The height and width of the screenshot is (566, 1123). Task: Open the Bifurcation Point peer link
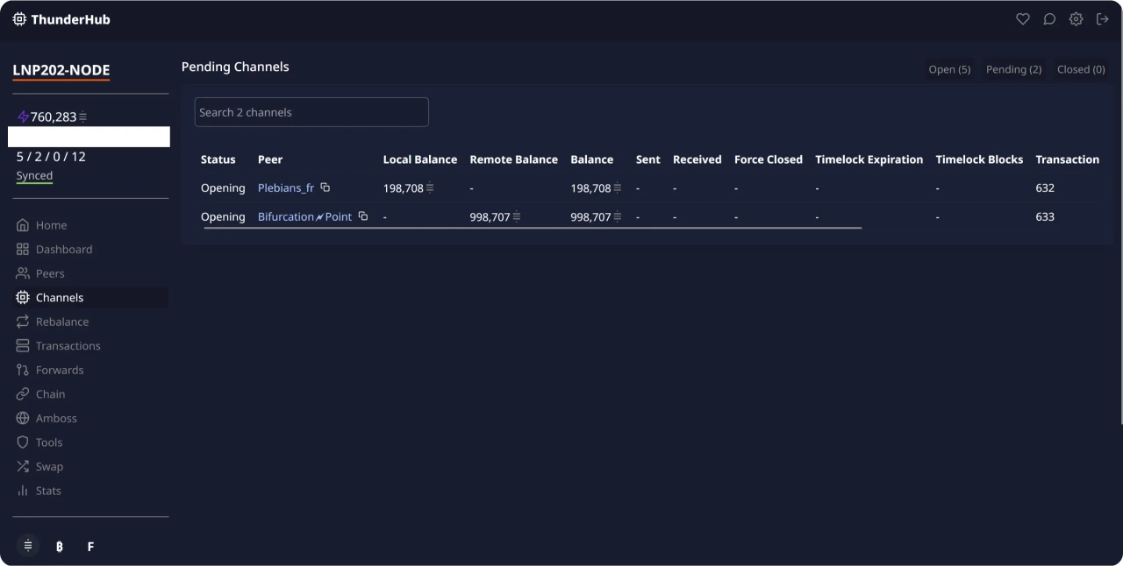(x=304, y=216)
